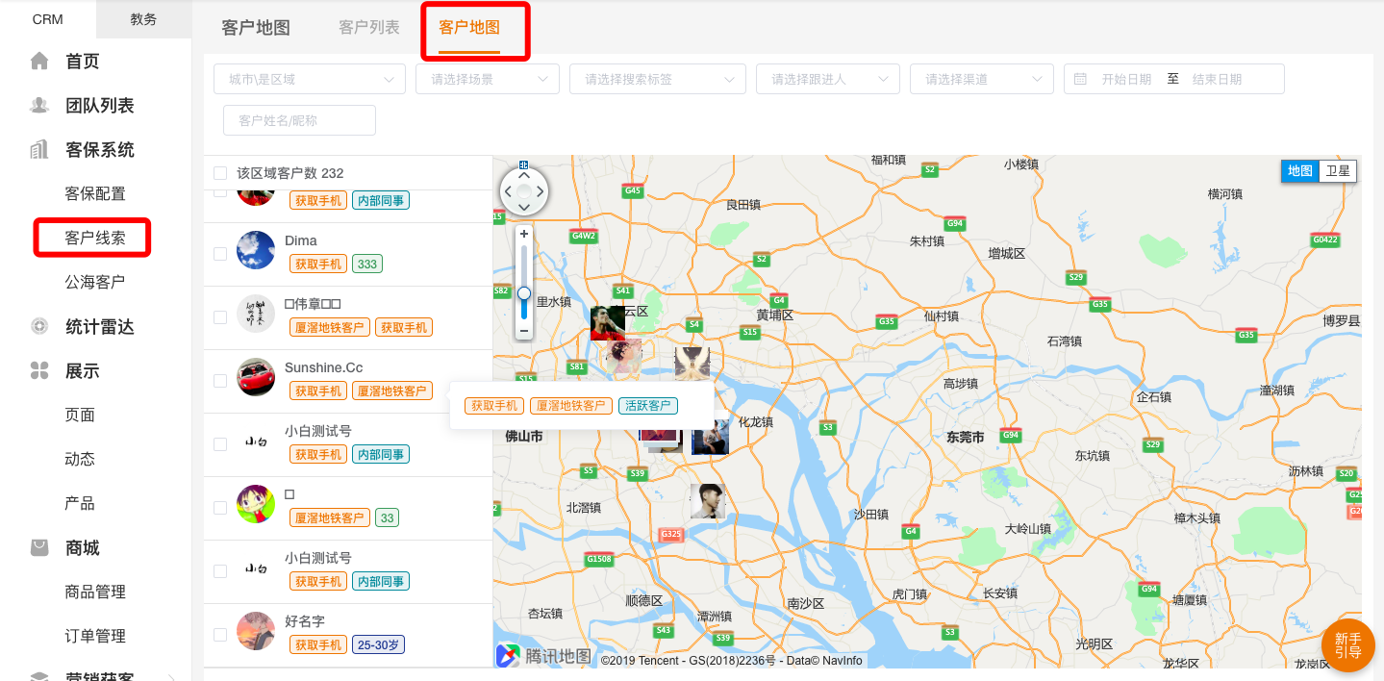Click the building icon beside 客保系统
1384x681 pixels.
coord(39,150)
